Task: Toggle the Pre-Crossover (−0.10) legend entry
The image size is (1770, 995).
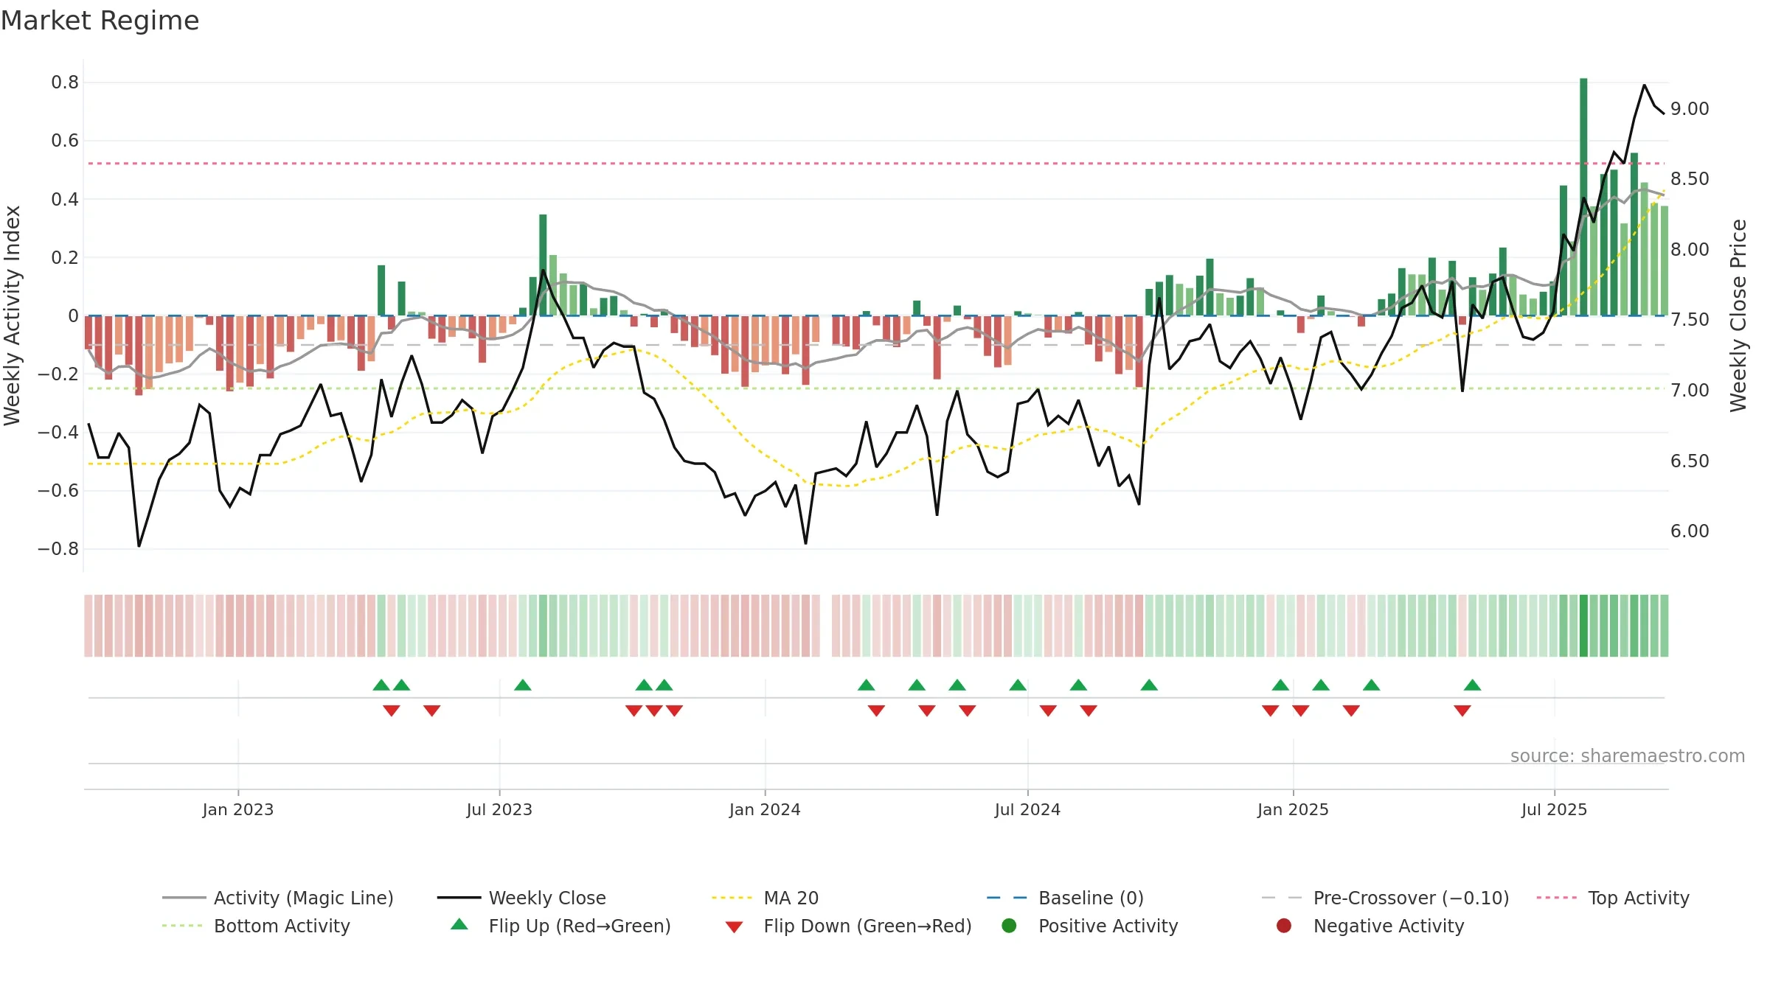Action: click(x=1385, y=898)
